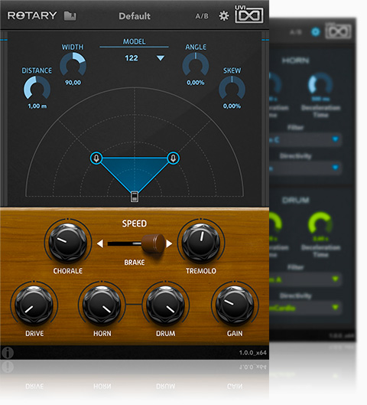Click the ROTARY logo title
The width and height of the screenshot is (367, 405).
click(x=32, y=16)
